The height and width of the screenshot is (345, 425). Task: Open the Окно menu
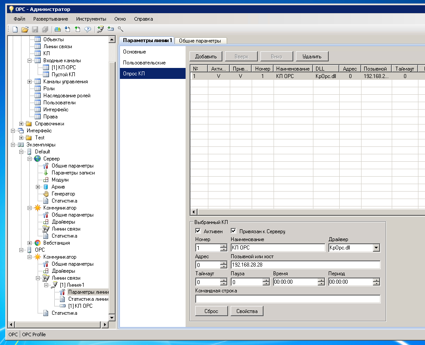pyautogui.click(x=120, y=19)
